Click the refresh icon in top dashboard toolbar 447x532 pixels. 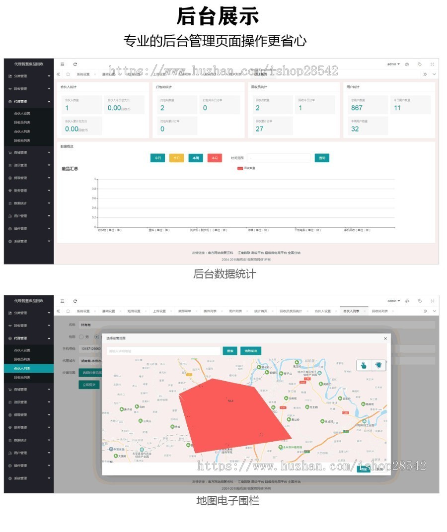click(x=75, y=64)
